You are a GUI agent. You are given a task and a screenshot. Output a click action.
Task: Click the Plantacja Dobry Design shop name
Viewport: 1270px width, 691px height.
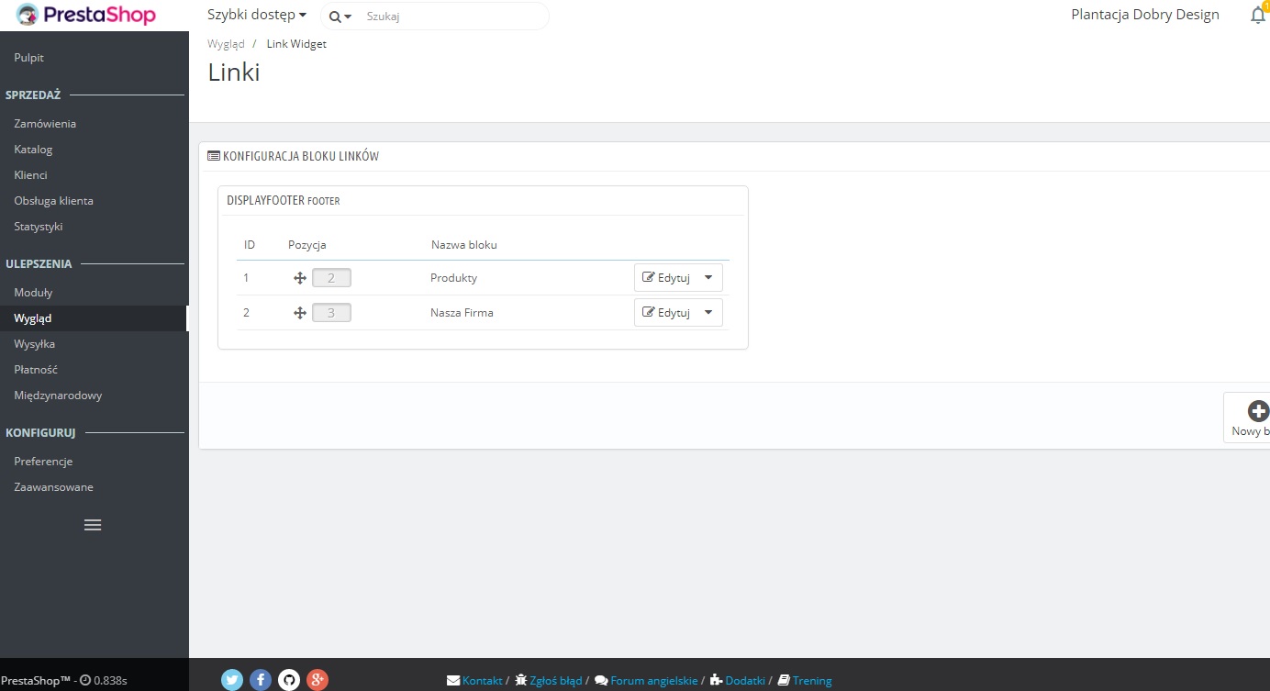1145,15
